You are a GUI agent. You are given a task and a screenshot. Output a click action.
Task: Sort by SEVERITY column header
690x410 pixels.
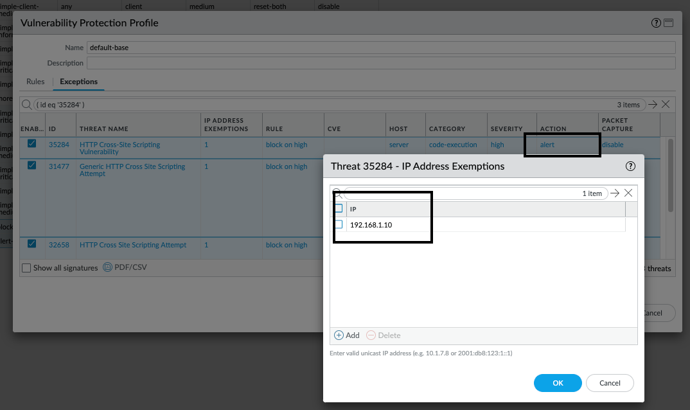click(x=506, y=129)
